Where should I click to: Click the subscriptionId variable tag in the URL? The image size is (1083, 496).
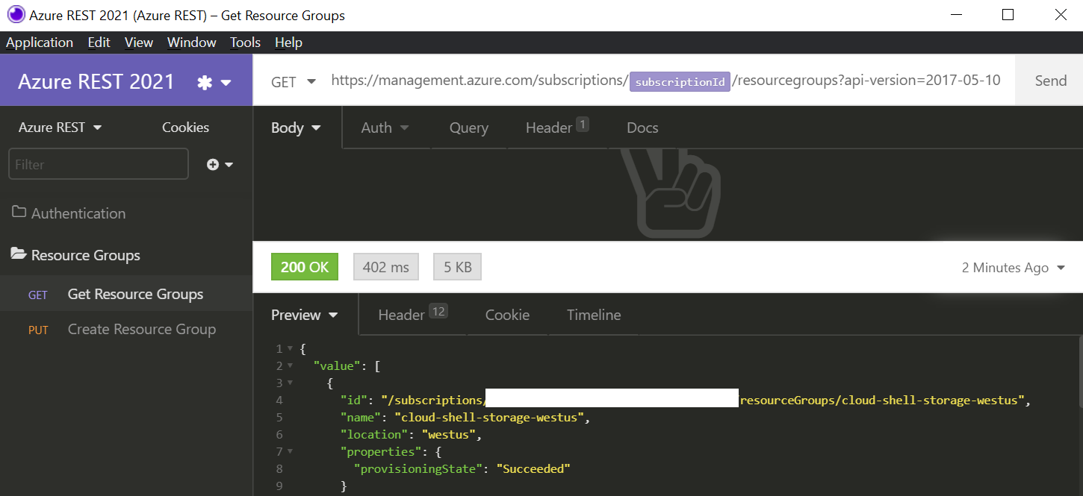click(679, 81)
